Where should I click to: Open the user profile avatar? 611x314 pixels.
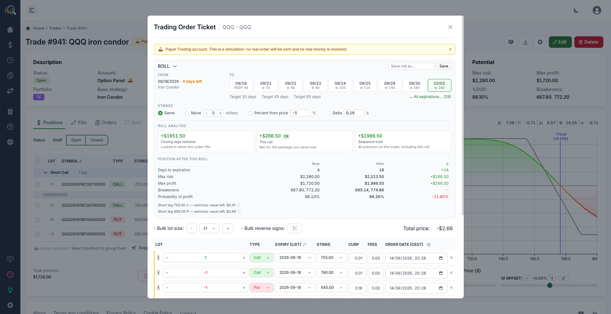click(x=597, y=10)
